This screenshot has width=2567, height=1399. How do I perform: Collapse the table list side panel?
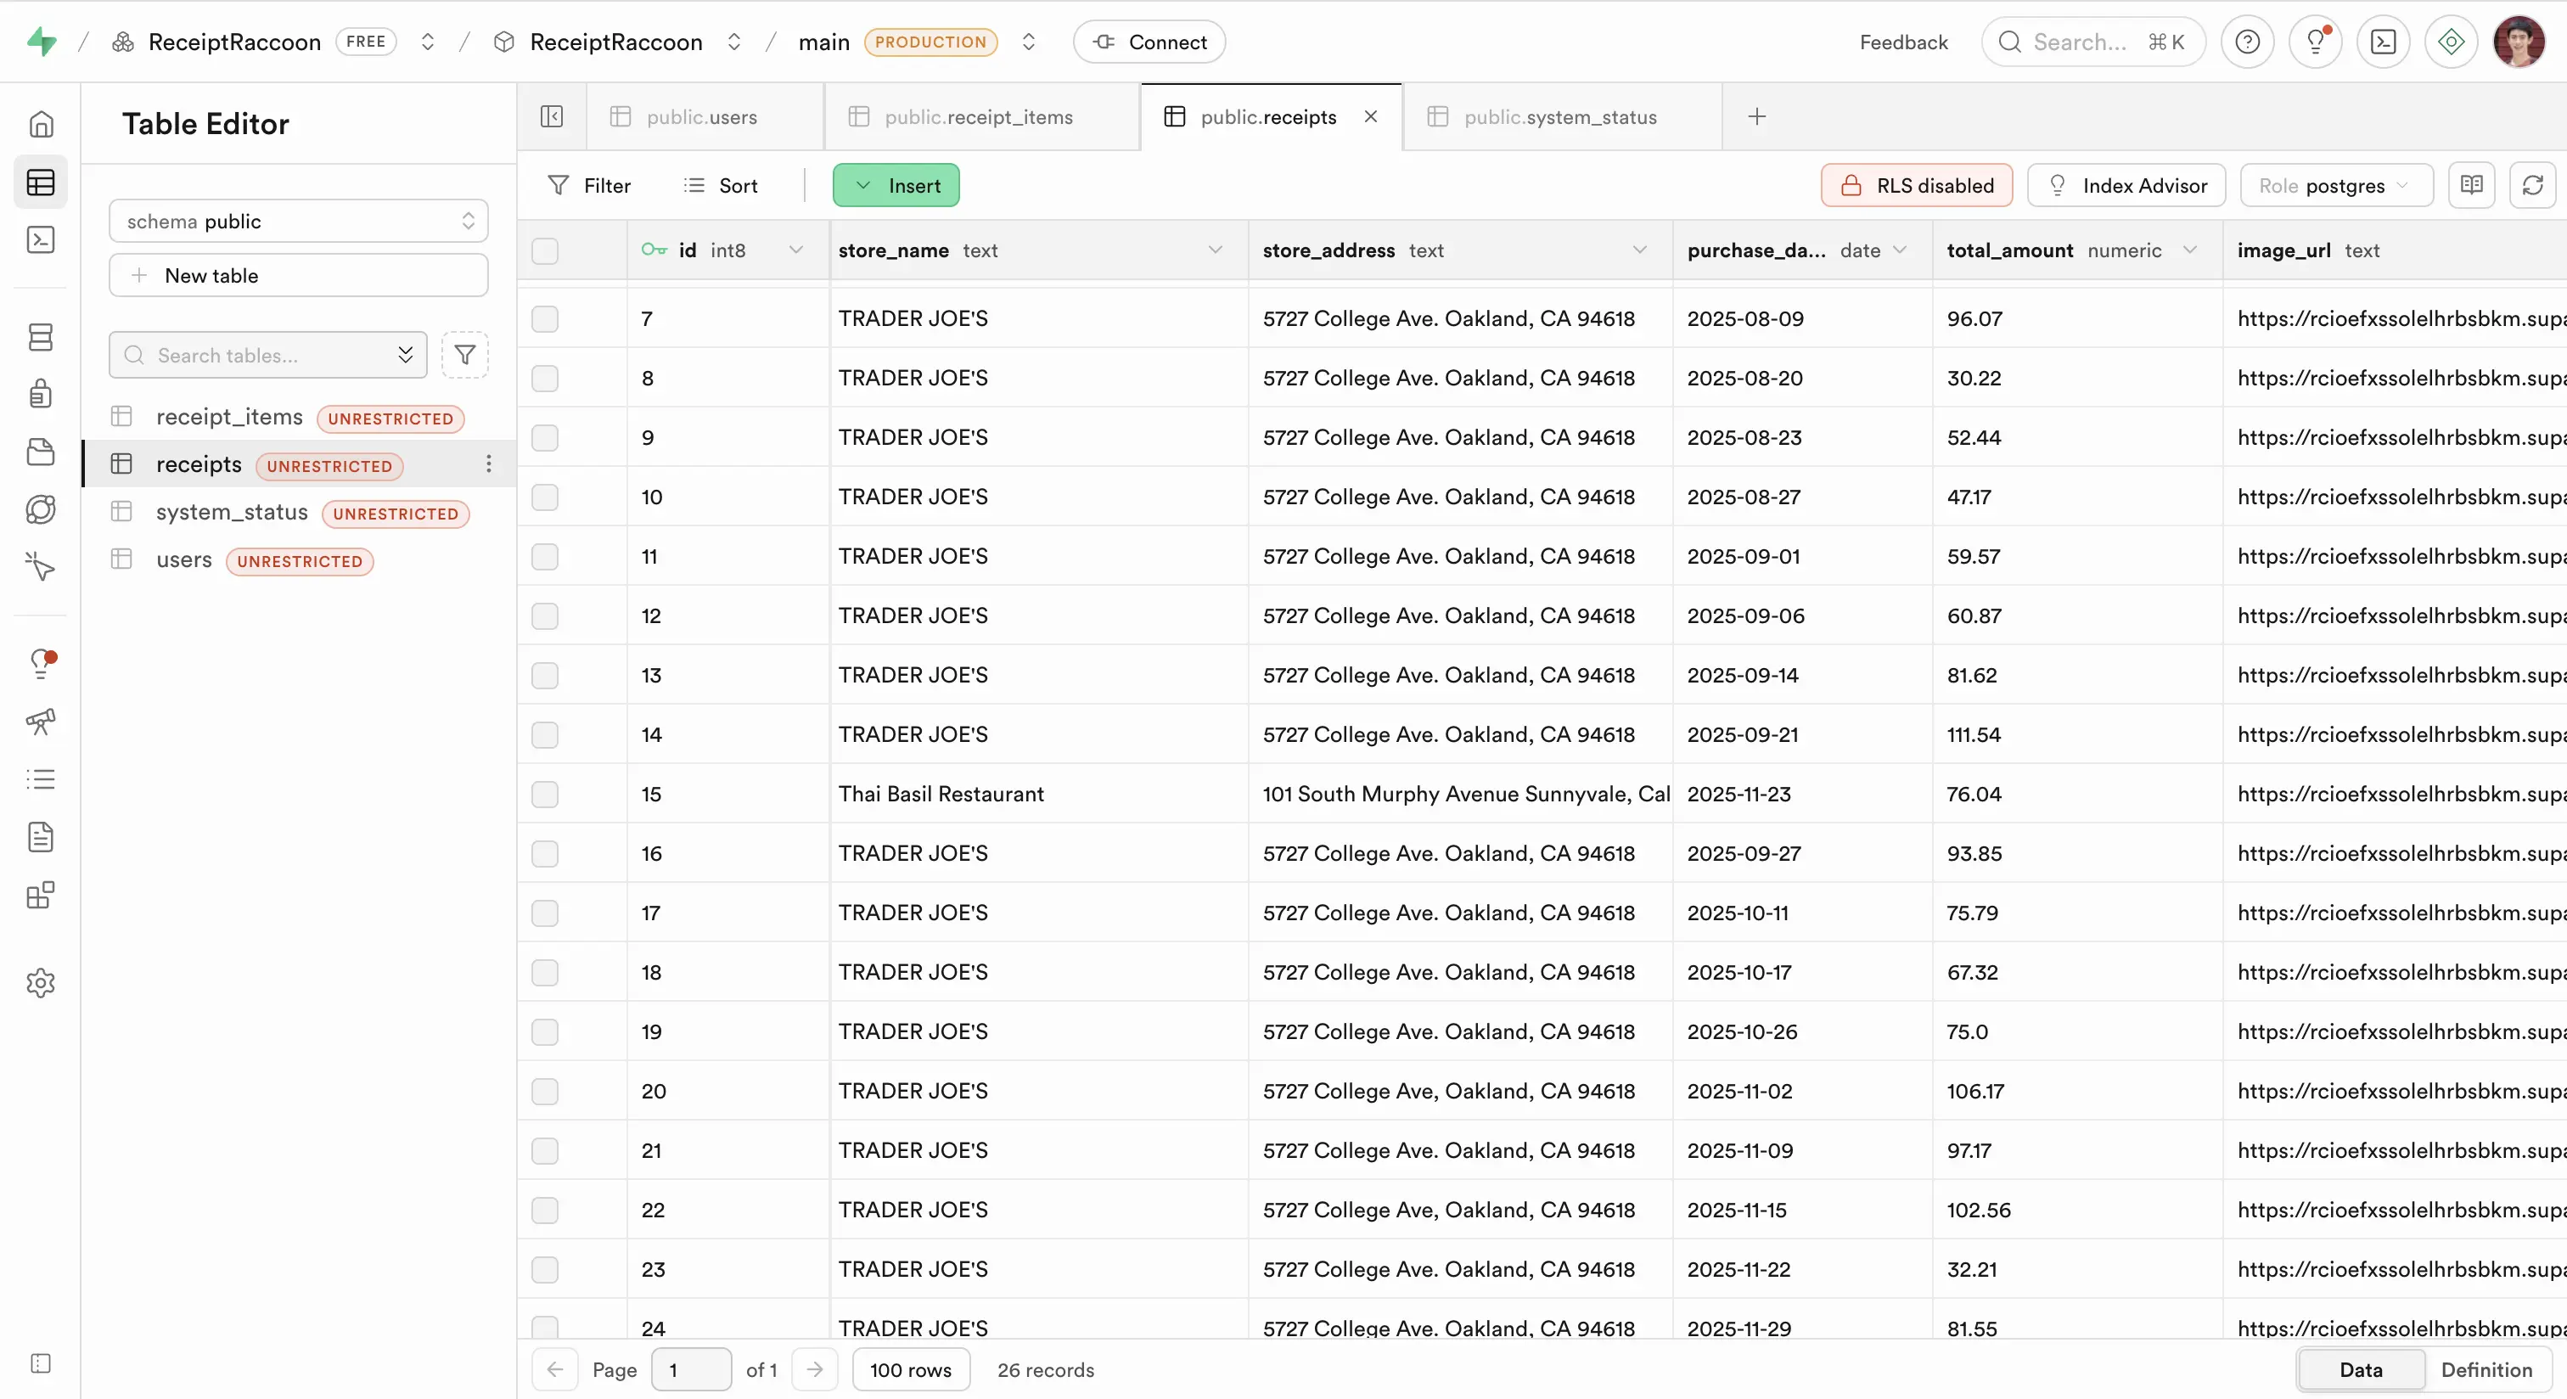pos(551,116)
